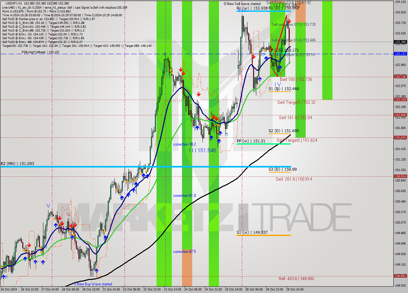Screen dimensions: 408x293
Task: Select the orange S1 (w) horizontal line
Action: pyautogui.click(x=264, y=235)
